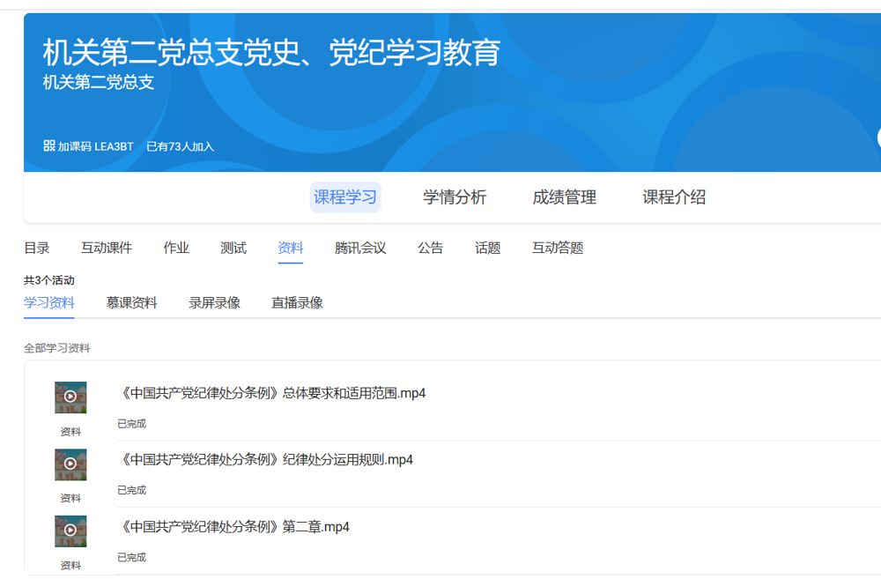Play the 总体要求和适用范围 video thumbnail

(x=70, y=397)
